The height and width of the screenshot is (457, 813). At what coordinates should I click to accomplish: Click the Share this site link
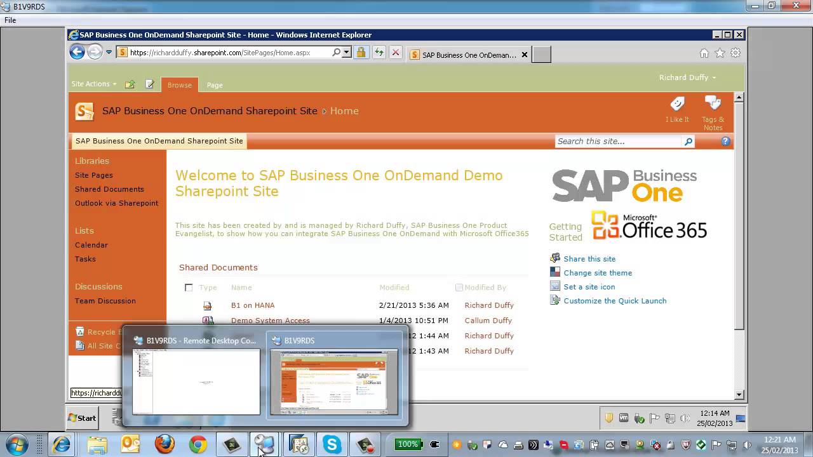tap(589, 259)
